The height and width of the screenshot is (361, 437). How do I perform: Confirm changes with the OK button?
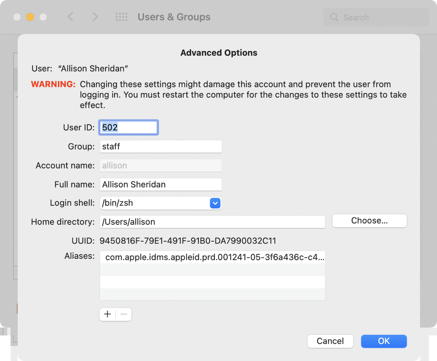coord(384,341)
